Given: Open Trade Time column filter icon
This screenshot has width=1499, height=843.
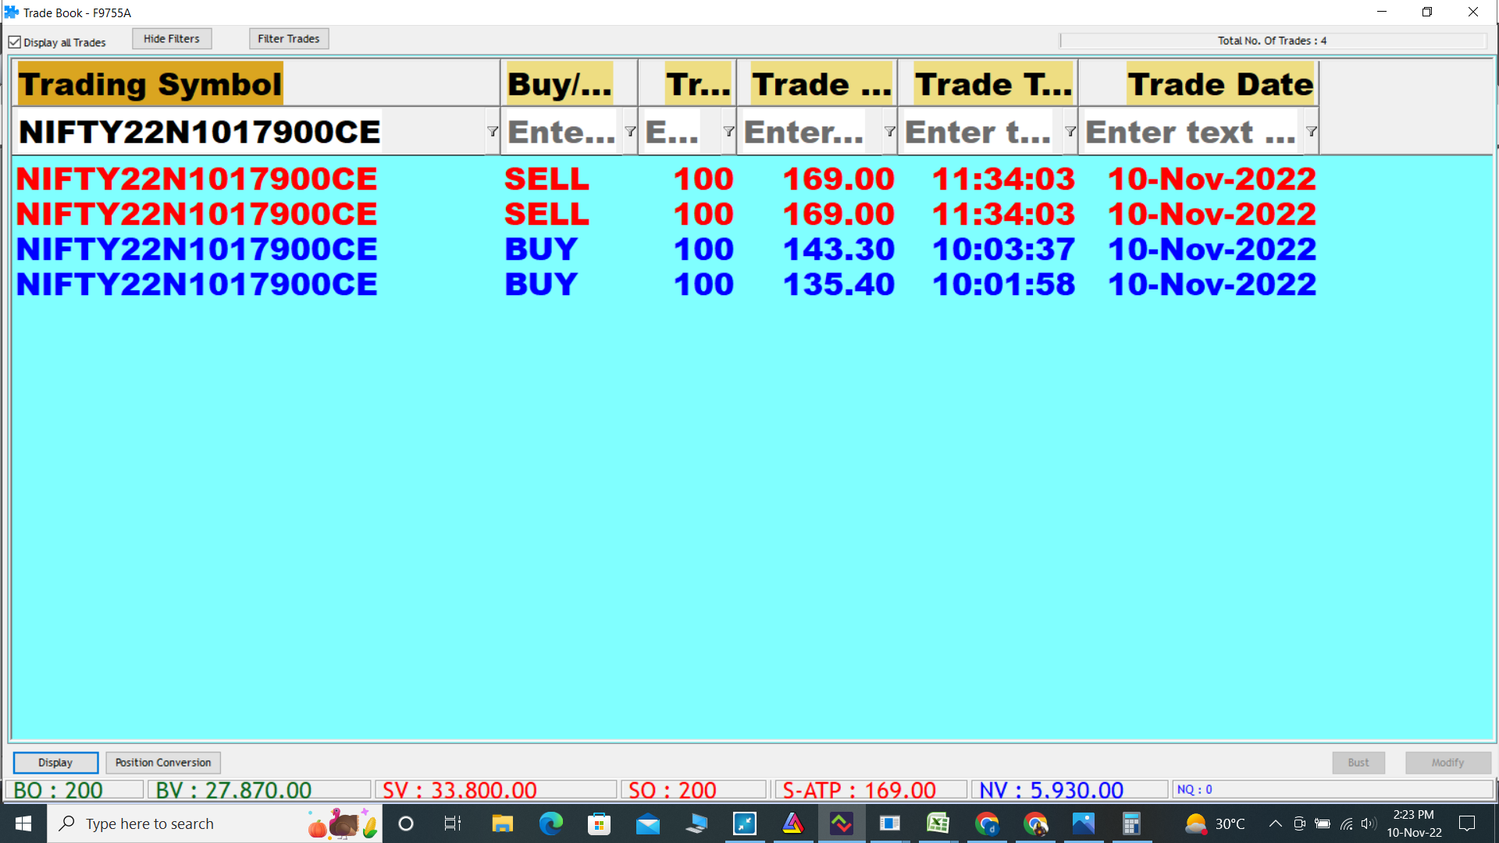Looking at the screenshot, I should [1070, 131].
